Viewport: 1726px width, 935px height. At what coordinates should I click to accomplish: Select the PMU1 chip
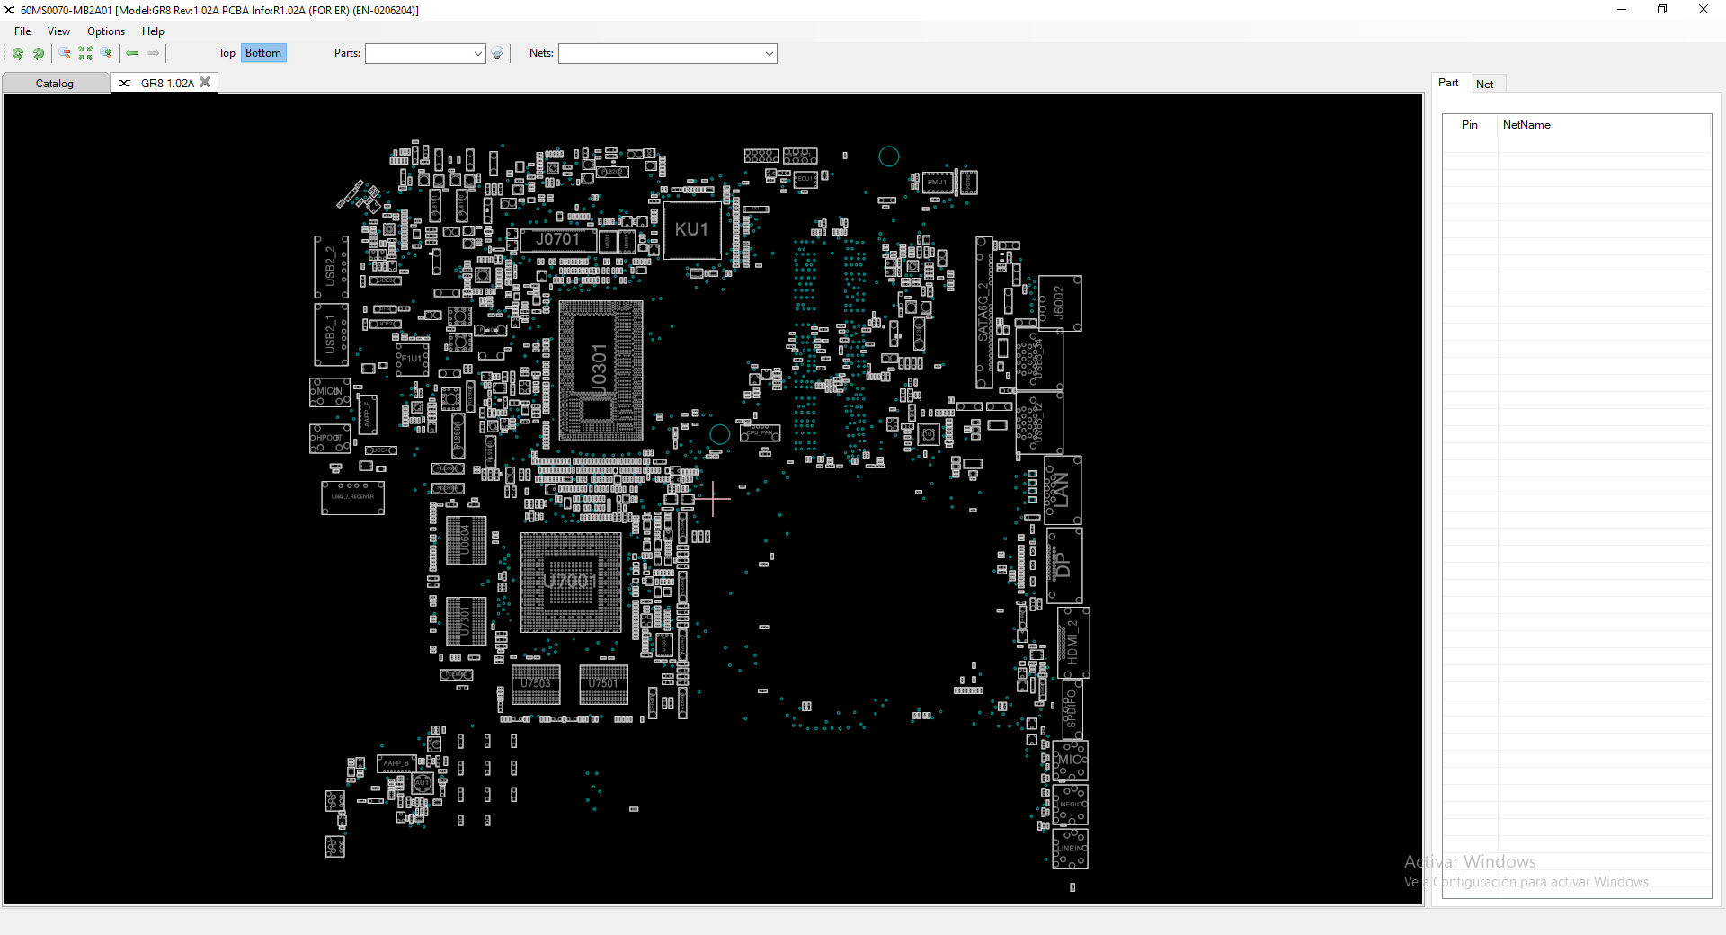tap(938, 182)
